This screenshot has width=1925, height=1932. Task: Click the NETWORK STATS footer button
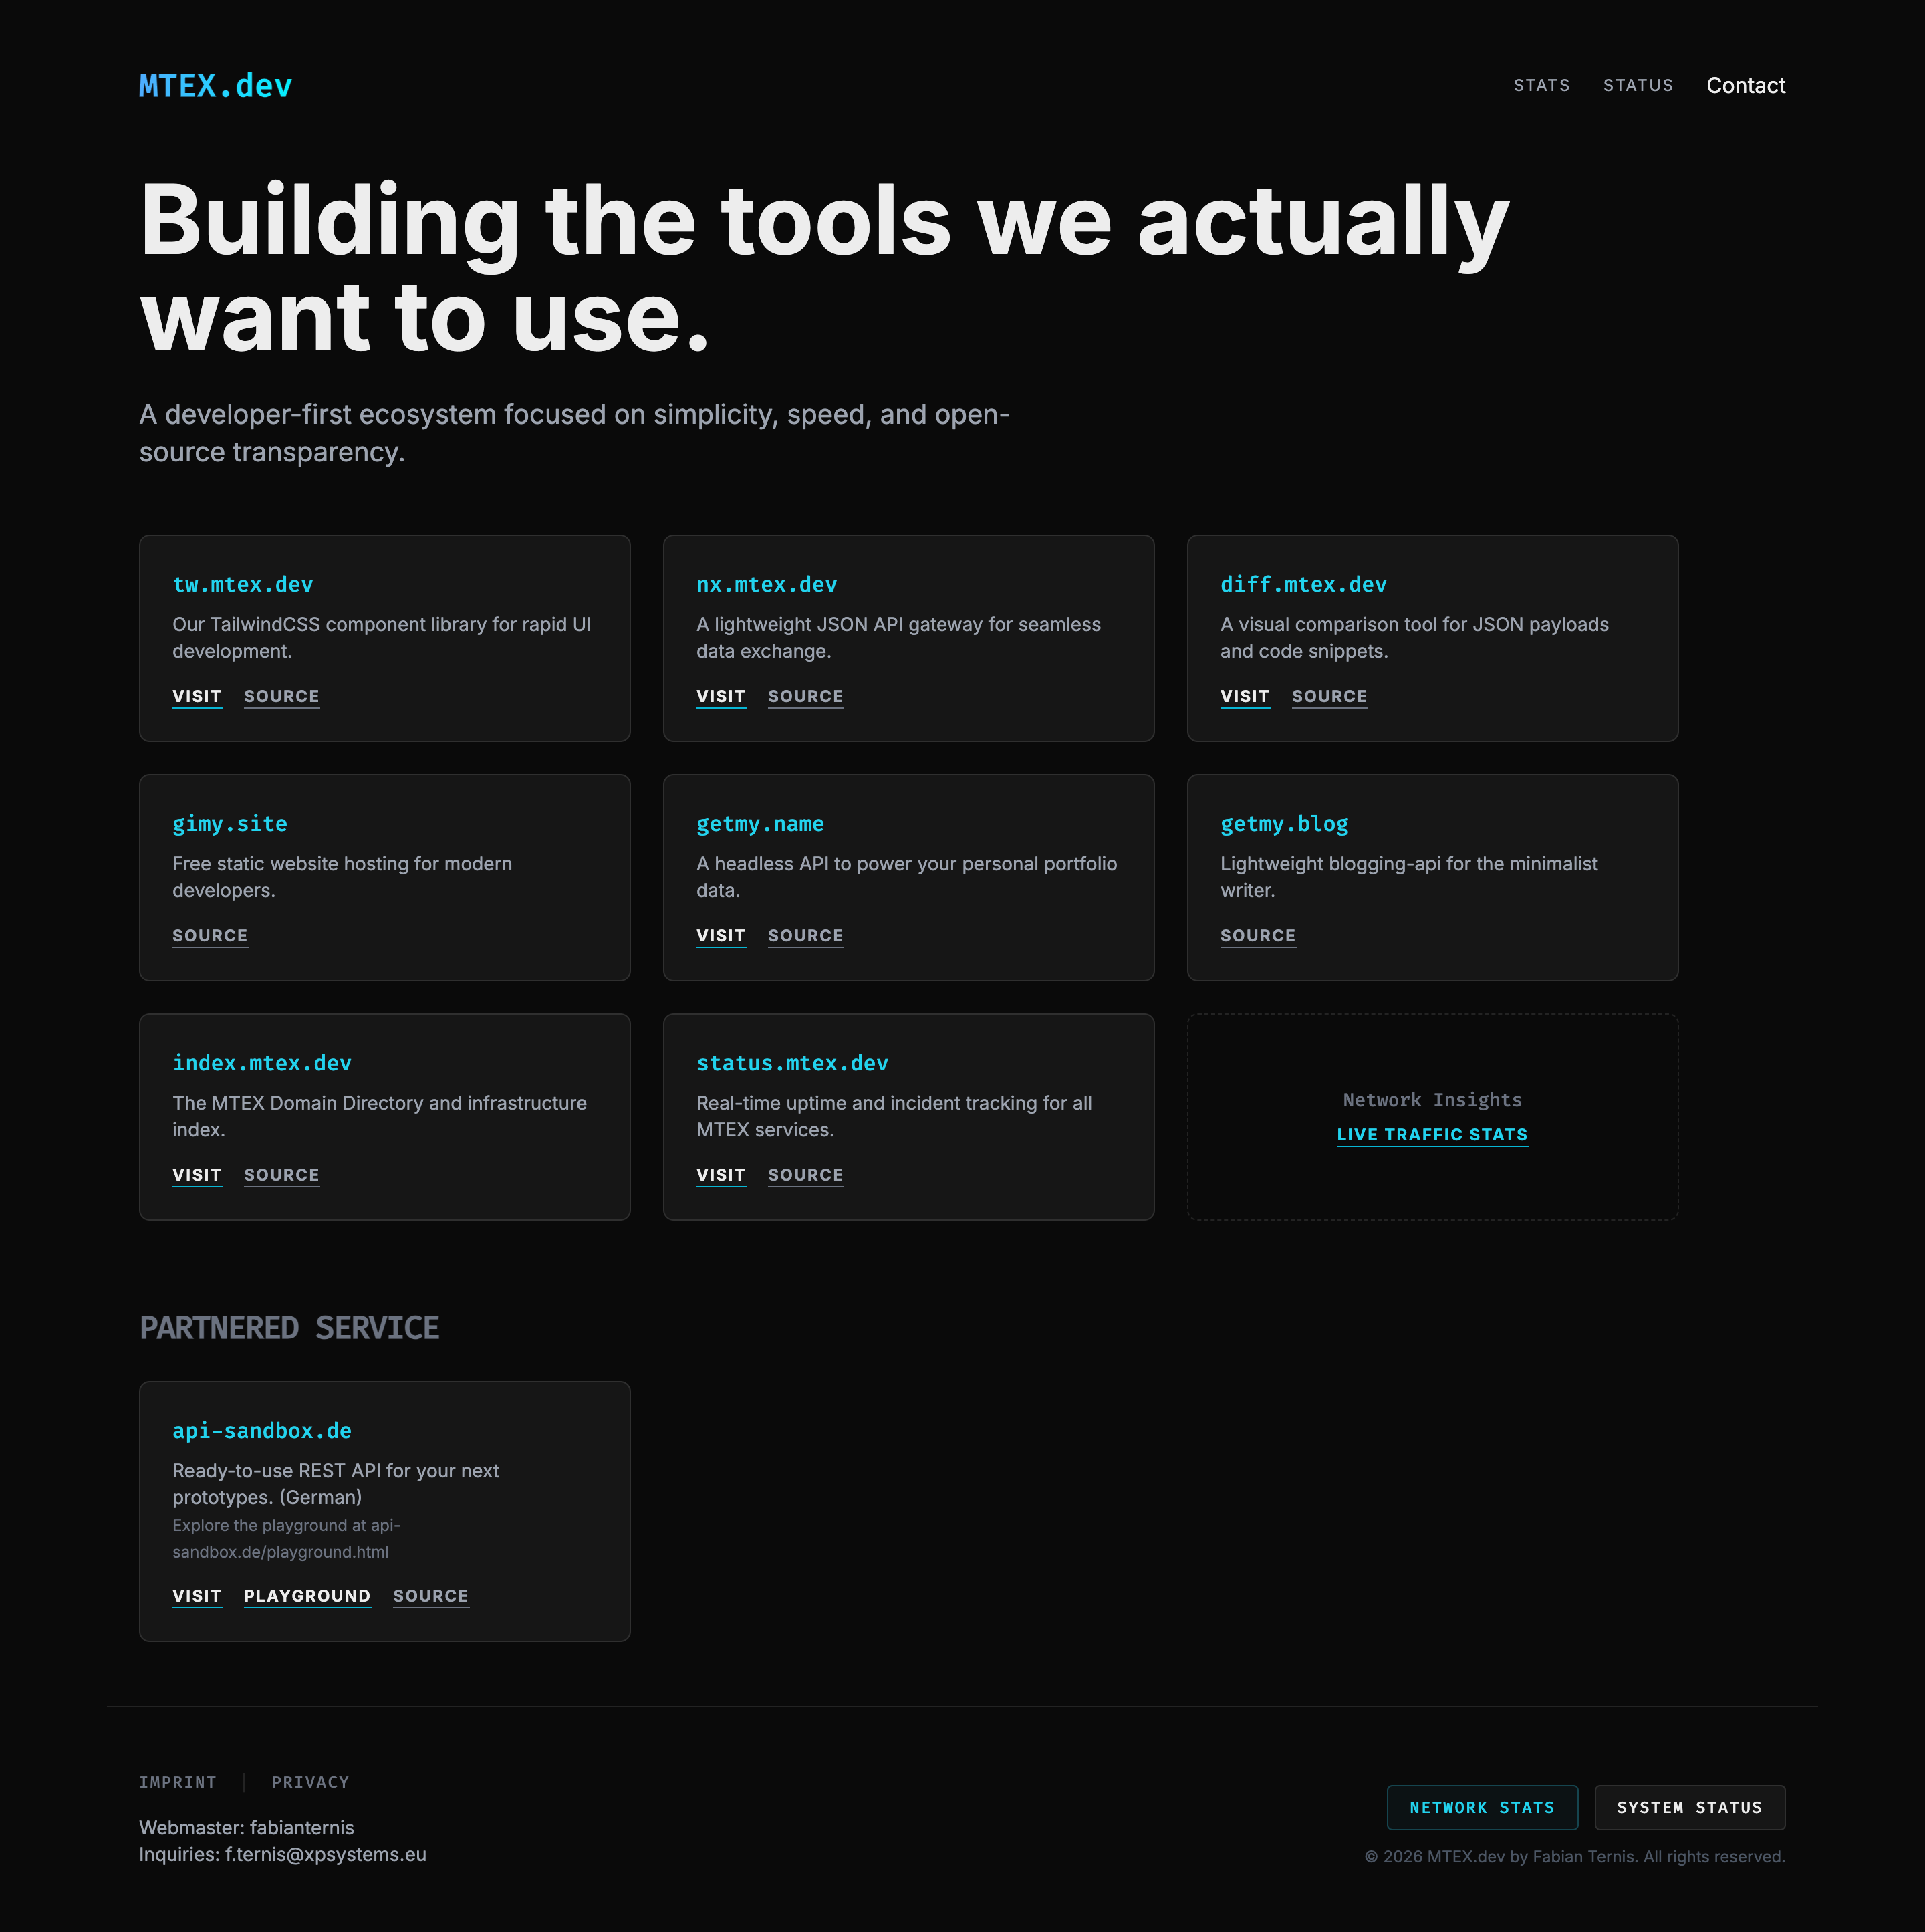pyautogui.click(x=1482, y=1807)
